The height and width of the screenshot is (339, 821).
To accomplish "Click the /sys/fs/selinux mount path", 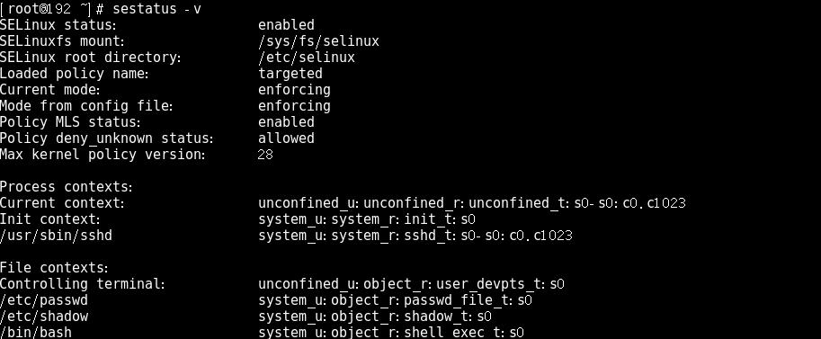I will click(318, 41).
